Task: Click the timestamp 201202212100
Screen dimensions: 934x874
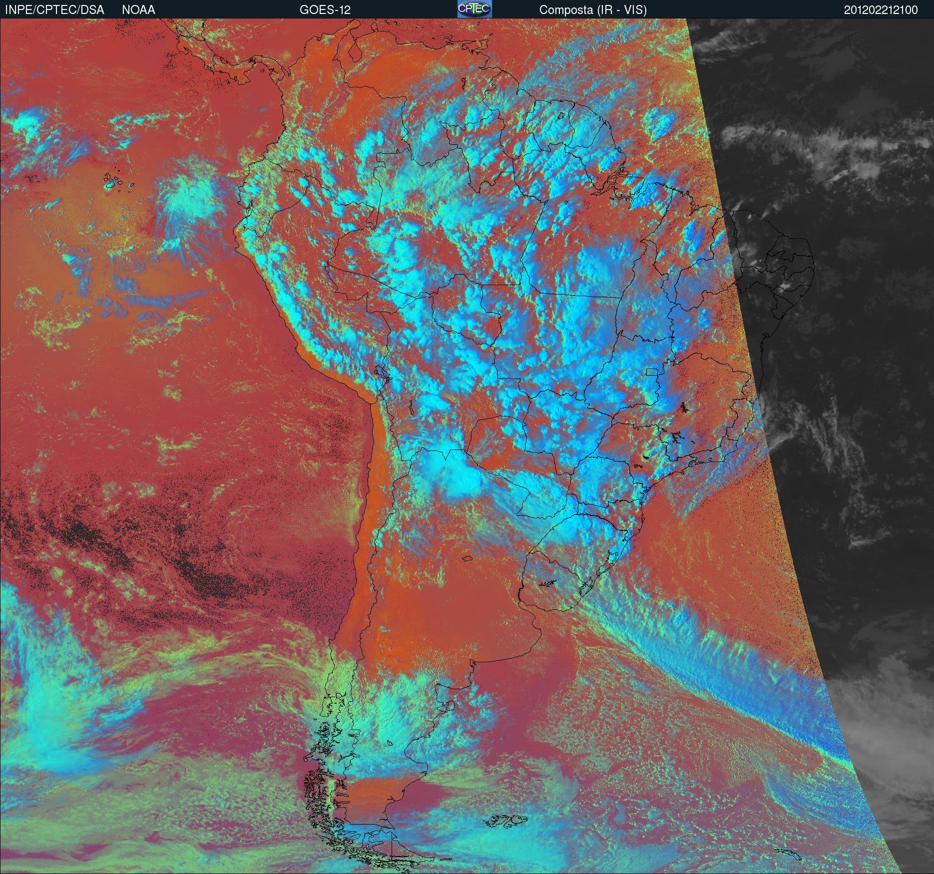Action: click(x=881, y=10)
